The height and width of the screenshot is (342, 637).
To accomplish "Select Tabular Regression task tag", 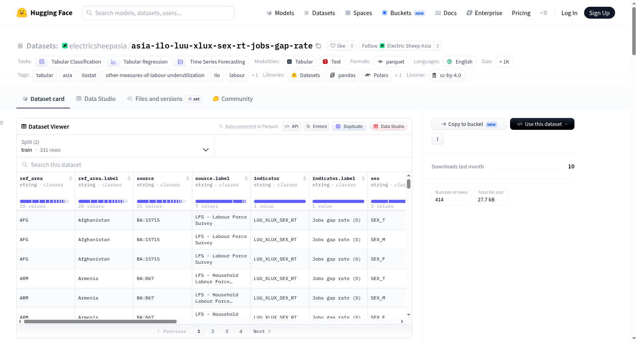I will pos(139,62).
